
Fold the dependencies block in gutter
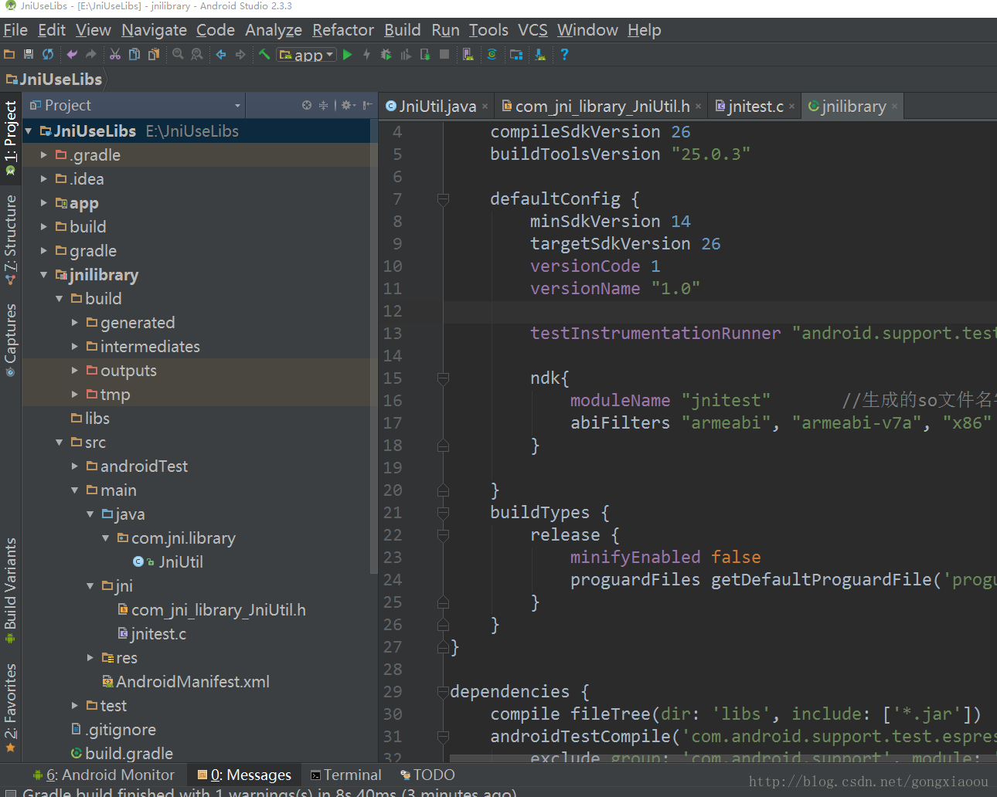pos(443,692)
